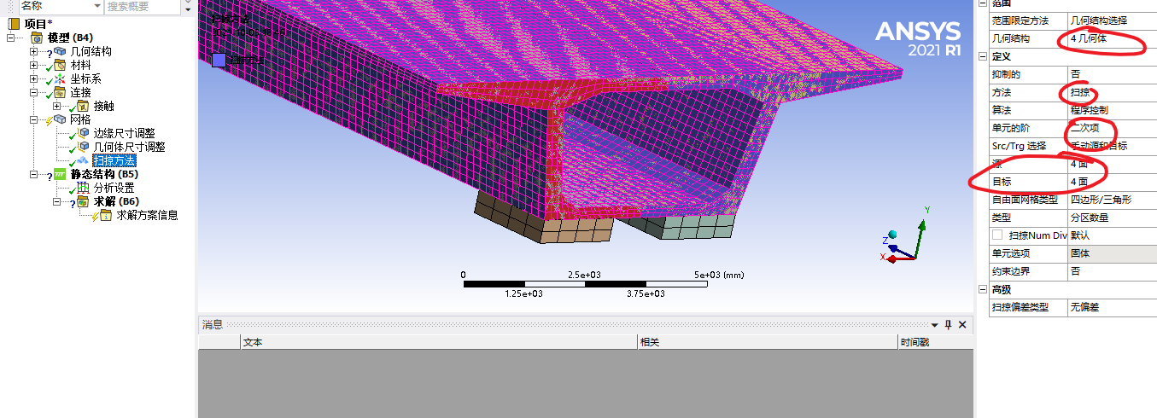Click the 分析设置 analysis settings icon
Image resolution: width=1157 pixels, height=418 pixels.
coord(83,188)
